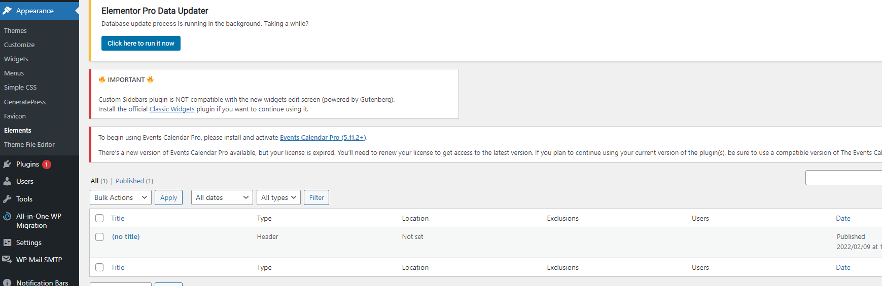Click the WP Mail SMTP envelope icon

(x=7, y=260)
